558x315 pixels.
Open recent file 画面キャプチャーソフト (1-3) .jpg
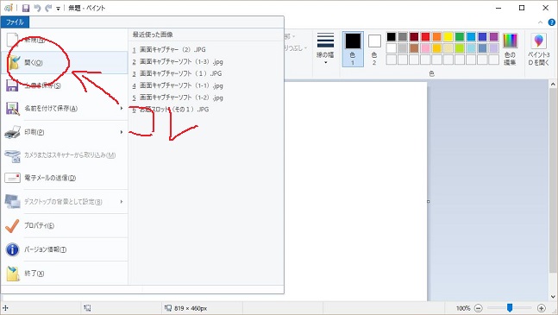click(178, 61)
